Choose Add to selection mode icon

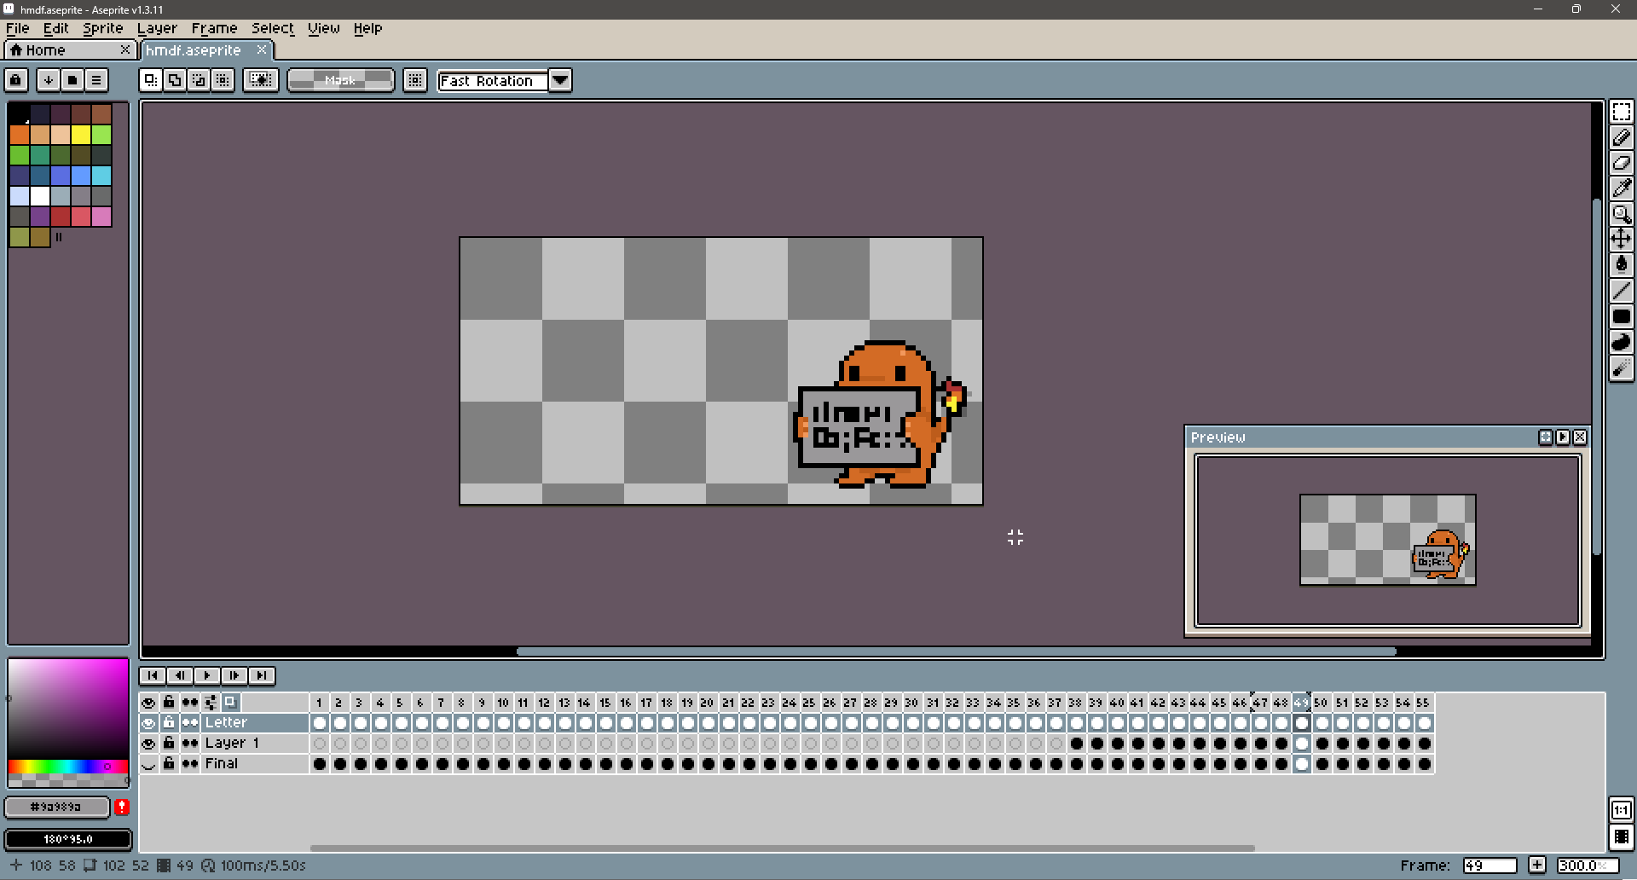(175, 80)
